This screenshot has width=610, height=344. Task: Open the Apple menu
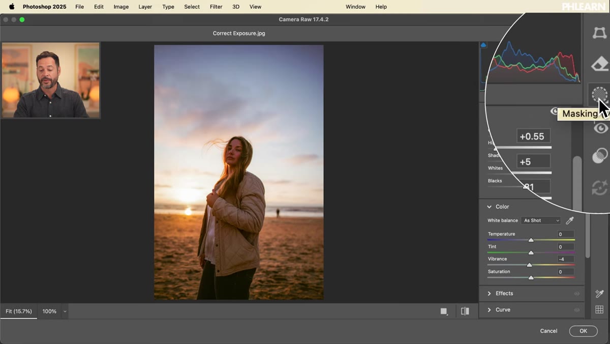tap(11, 7)
